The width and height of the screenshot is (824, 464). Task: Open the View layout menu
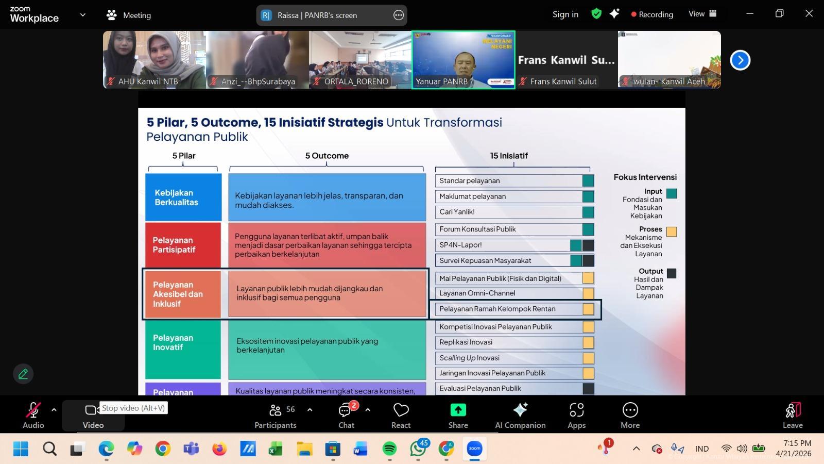(x=702, y=14)
